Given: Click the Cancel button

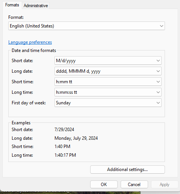Looking at the screenshot, I should click(x=134, y=185).
